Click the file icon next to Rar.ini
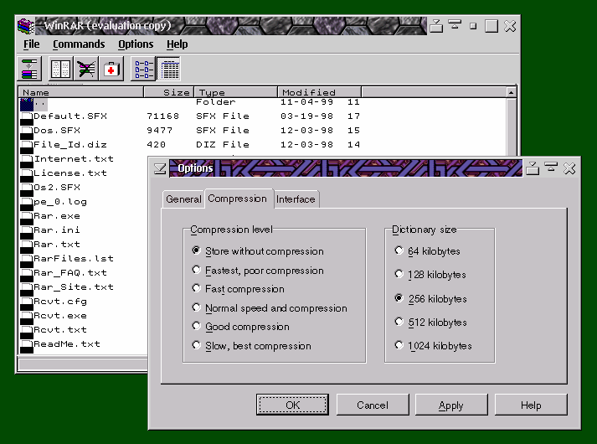The width and height of the screenshot is (597, 444). tap(26, 233)
